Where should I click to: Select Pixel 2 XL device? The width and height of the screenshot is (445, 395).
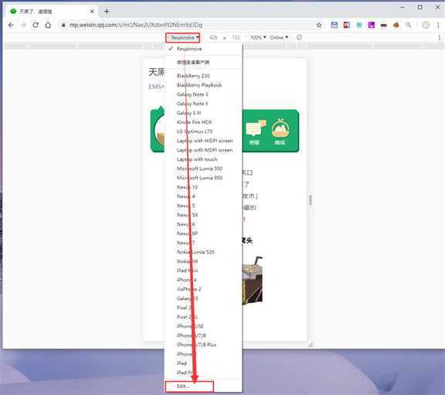coord(203,317)
